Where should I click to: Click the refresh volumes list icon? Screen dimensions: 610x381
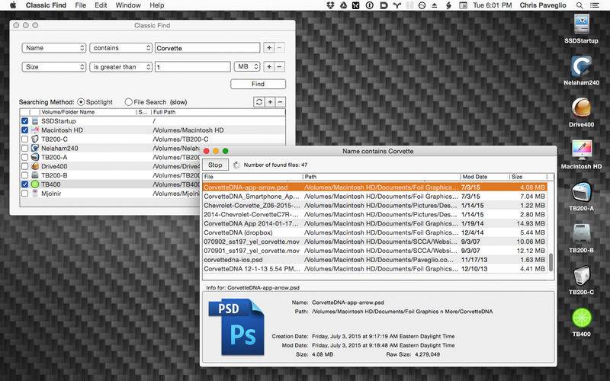pyautogui.click(x=259, y=102)
